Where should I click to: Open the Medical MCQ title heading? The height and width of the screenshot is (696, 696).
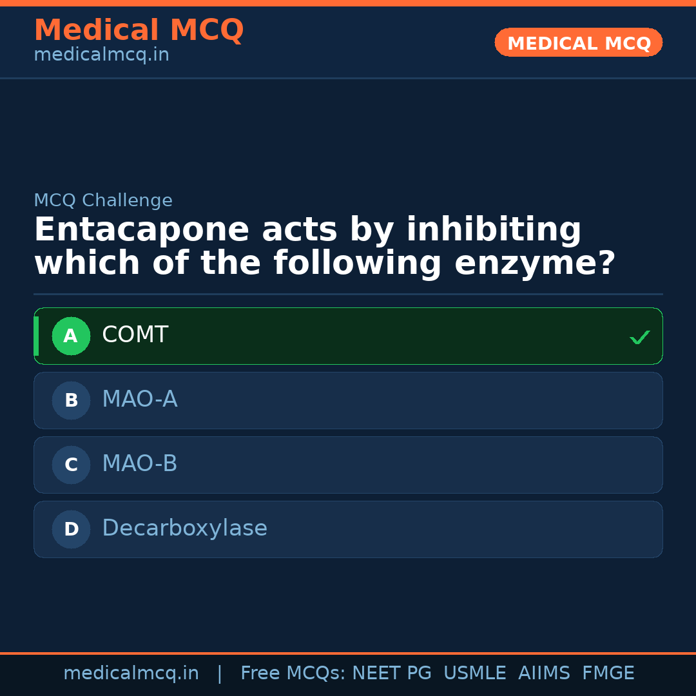[139, 30]
